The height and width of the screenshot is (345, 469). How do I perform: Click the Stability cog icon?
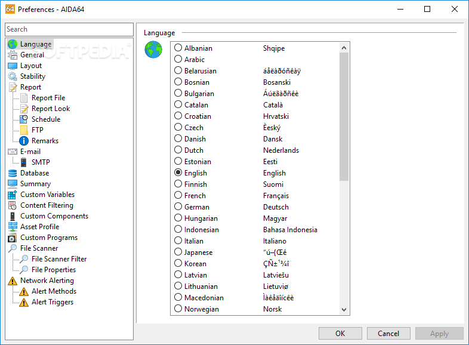13,76
